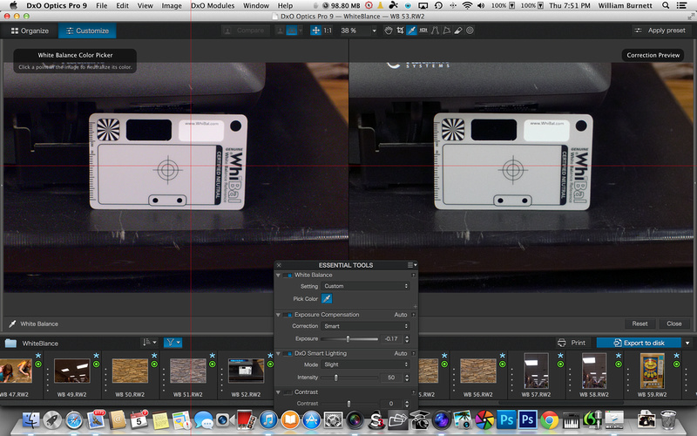
Task: Click the Reset button
Action: pos(639,324)
